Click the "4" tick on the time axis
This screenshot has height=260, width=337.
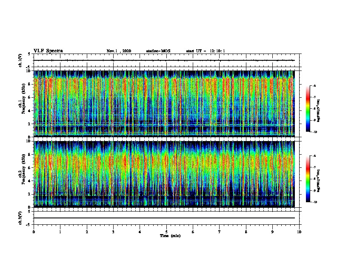(x=140, y=232)
